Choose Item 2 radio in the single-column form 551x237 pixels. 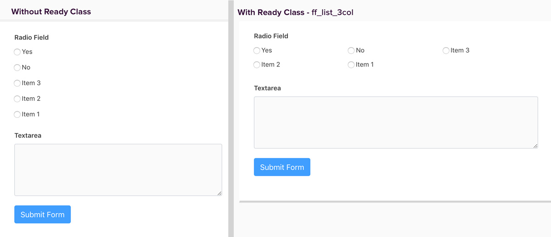click(x=17, y=99)
